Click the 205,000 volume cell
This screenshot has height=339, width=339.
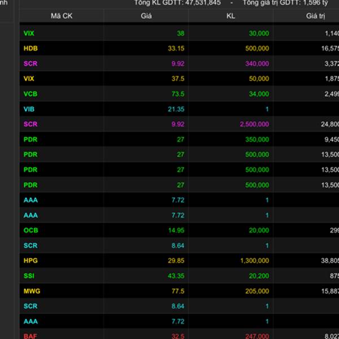coord(257,291)
